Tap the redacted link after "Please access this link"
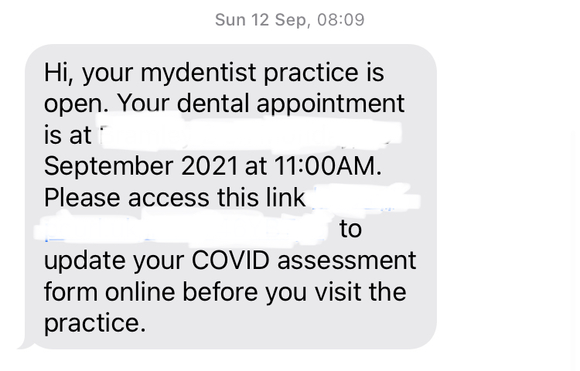Viewport: 580px width, 371px height. pos(363,201)
